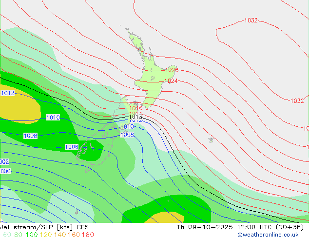Click the 1008 label east of South Island
Screen dimensions: 309x239
pyautogui.click(x=127, y=135)
